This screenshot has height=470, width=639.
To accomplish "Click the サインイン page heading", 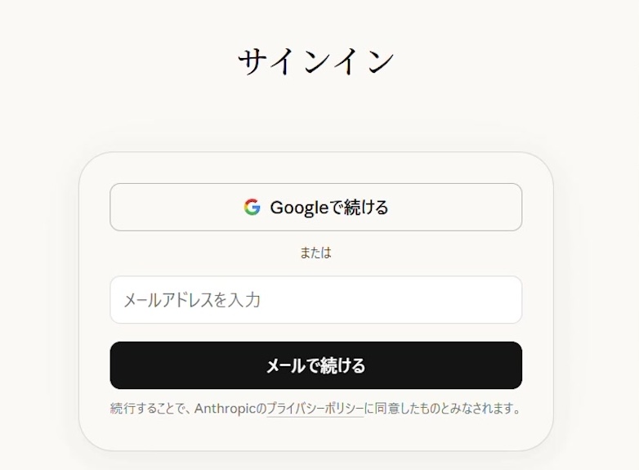I will [x=315, y=62].
